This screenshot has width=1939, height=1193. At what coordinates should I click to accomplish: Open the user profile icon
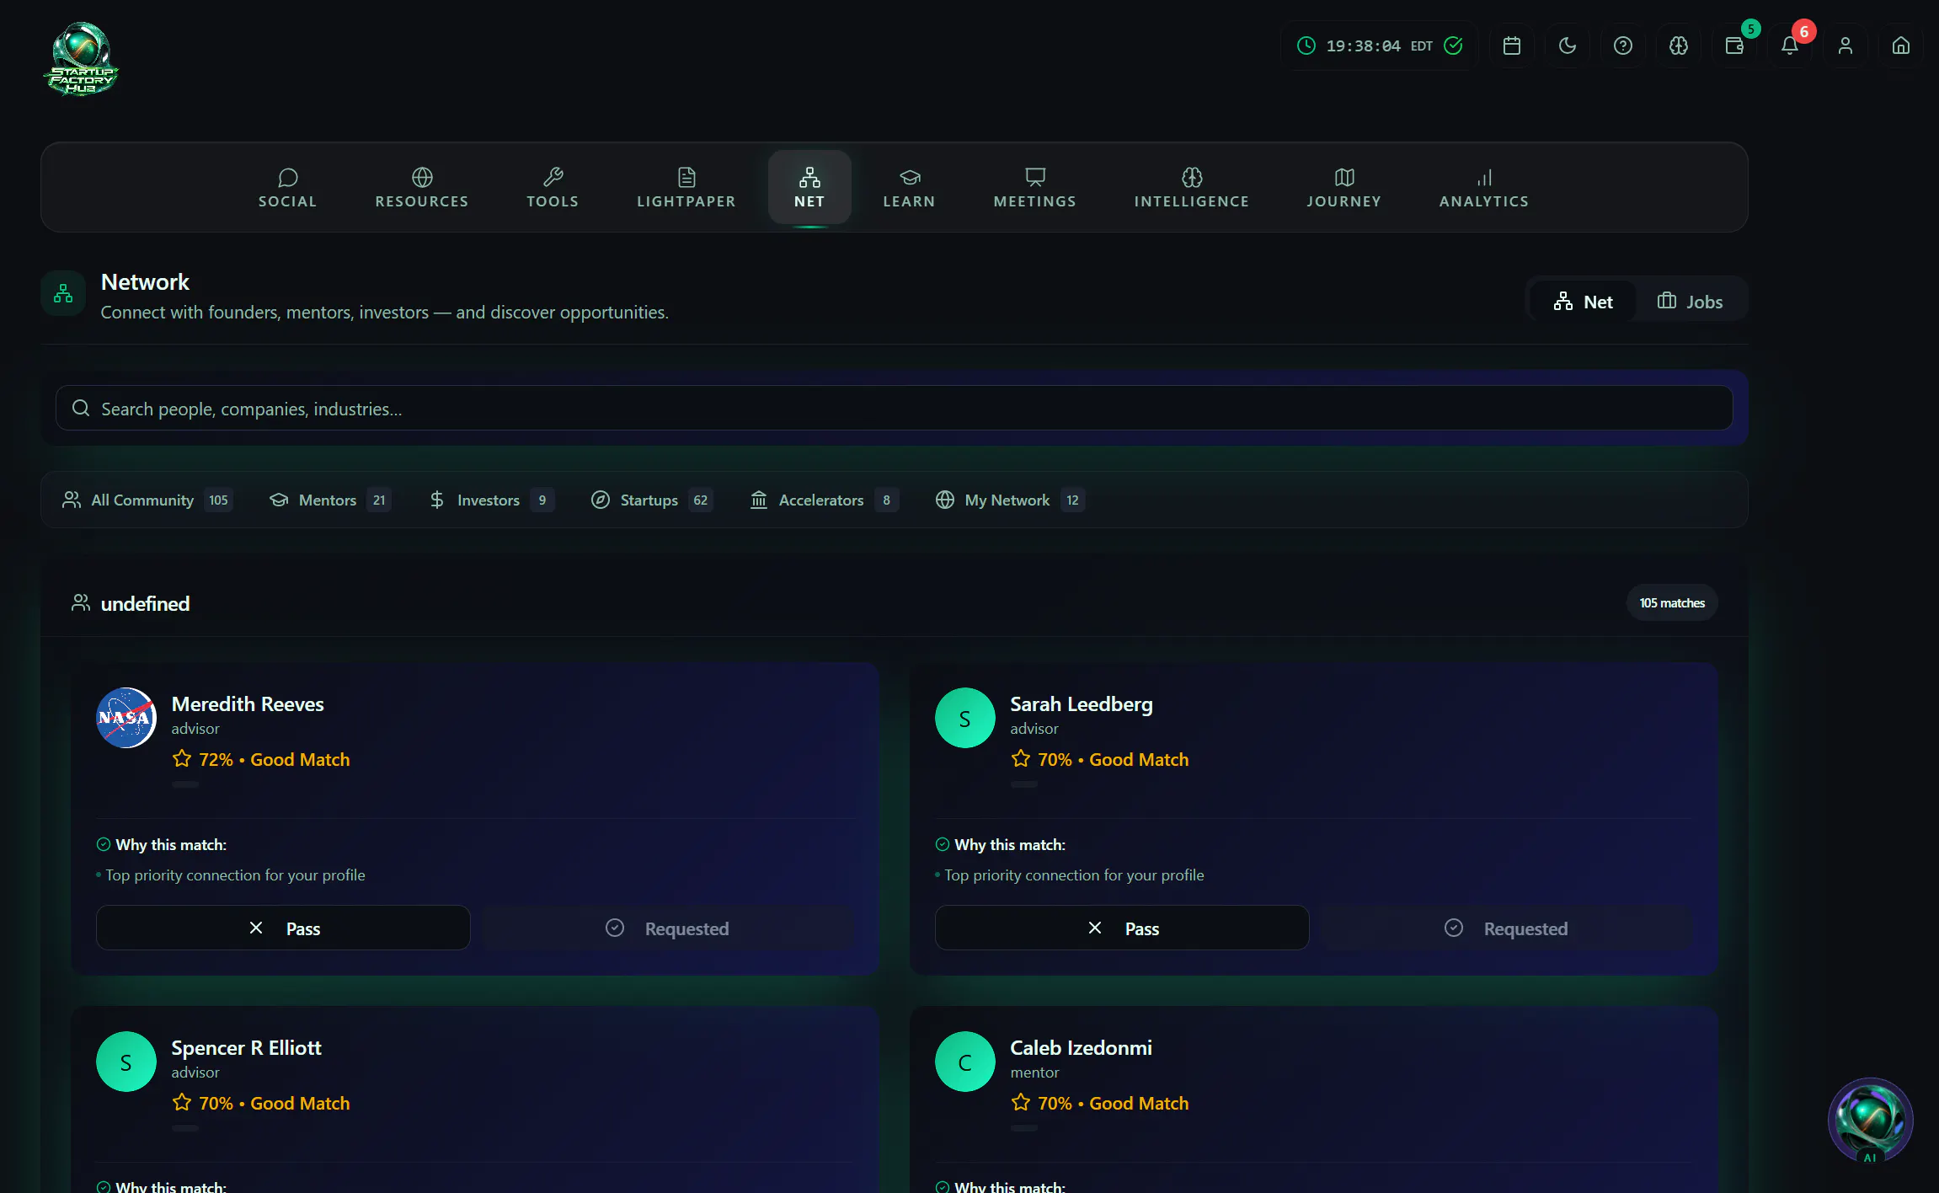[x=1846, y=45]
